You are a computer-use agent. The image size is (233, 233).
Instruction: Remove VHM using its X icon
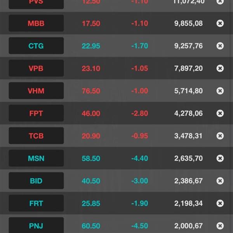point(220,91)
